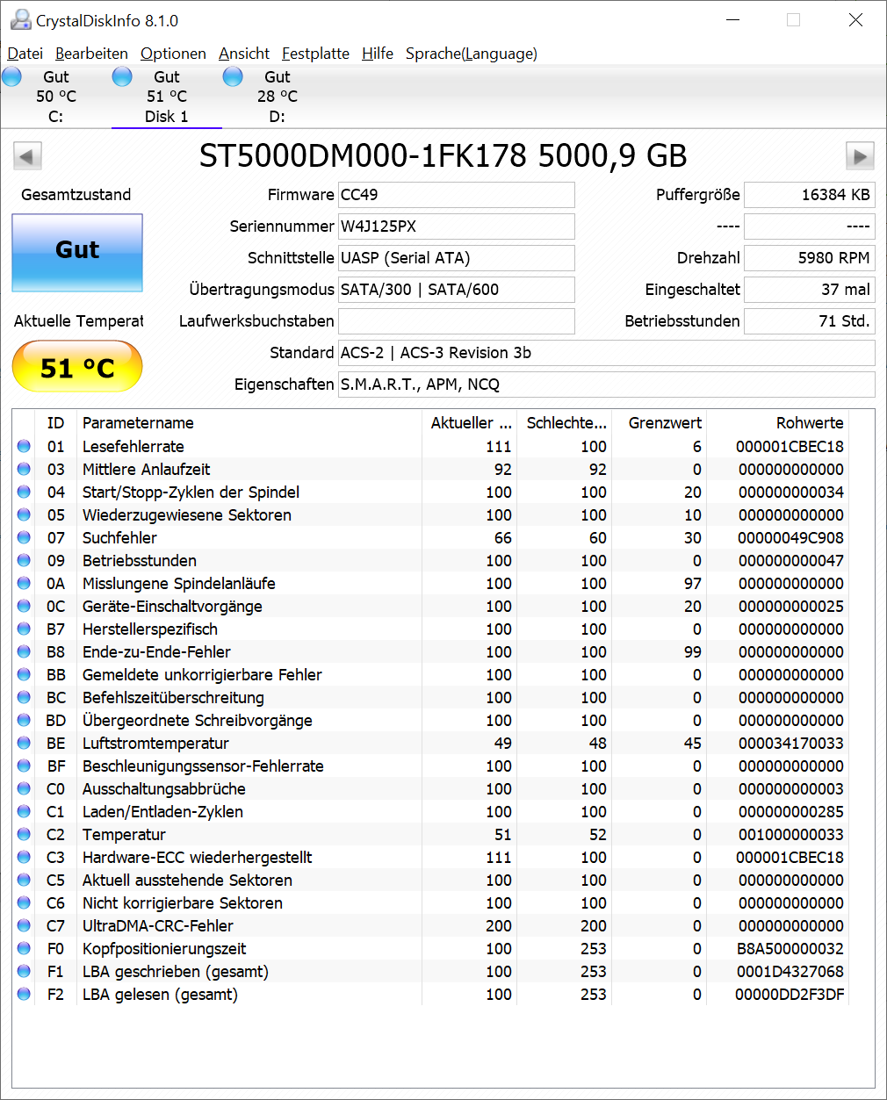
Task: Click the Firmware field CC49
Action: pos(456,195)
